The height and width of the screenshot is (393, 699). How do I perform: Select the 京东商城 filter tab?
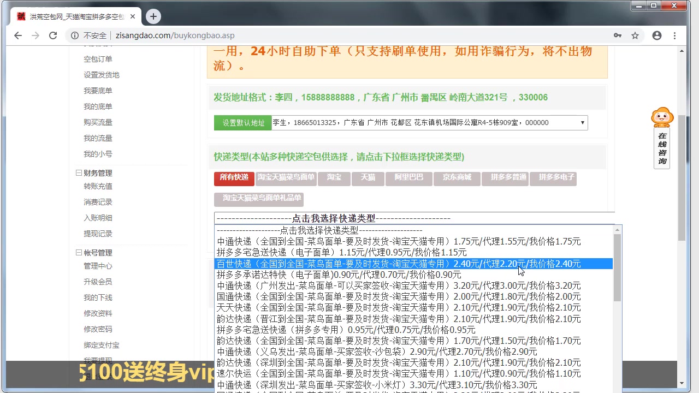[457, 178]
